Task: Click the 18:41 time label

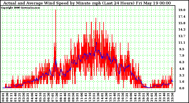Action: [x=135, y=97]
